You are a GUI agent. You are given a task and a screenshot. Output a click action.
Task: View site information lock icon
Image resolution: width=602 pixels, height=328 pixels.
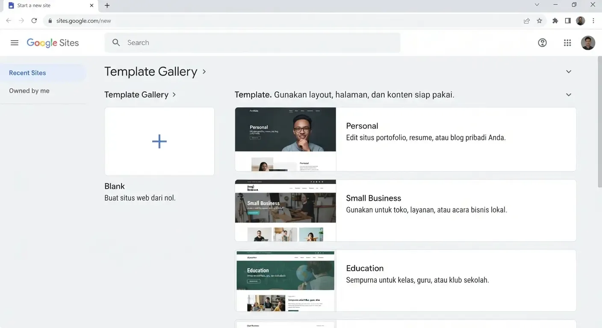coord(50,20)
